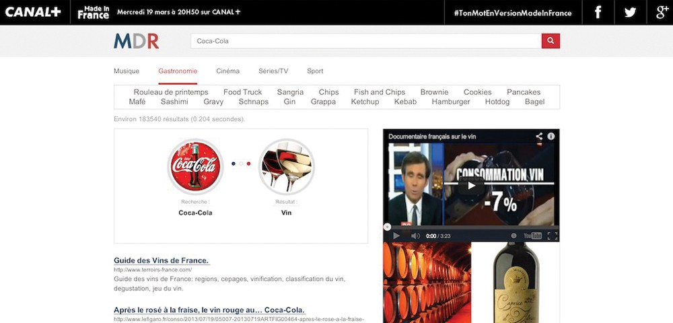Mute the video volume

(415, 236)
